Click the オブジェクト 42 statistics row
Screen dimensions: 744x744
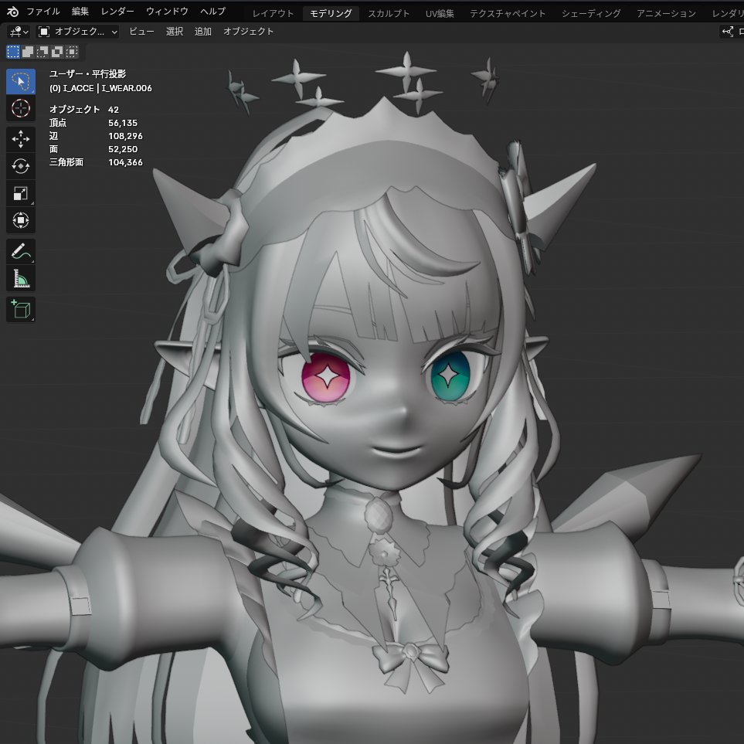click(x=84, y=110)
